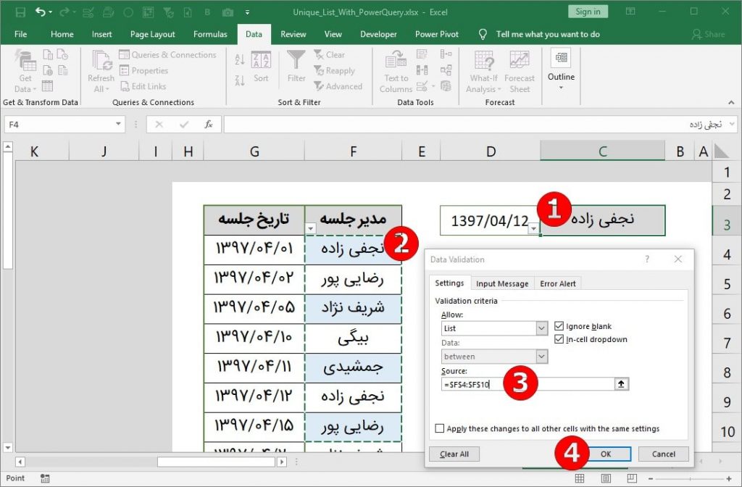Check Apply these changes to all other cells

(440, 428)
